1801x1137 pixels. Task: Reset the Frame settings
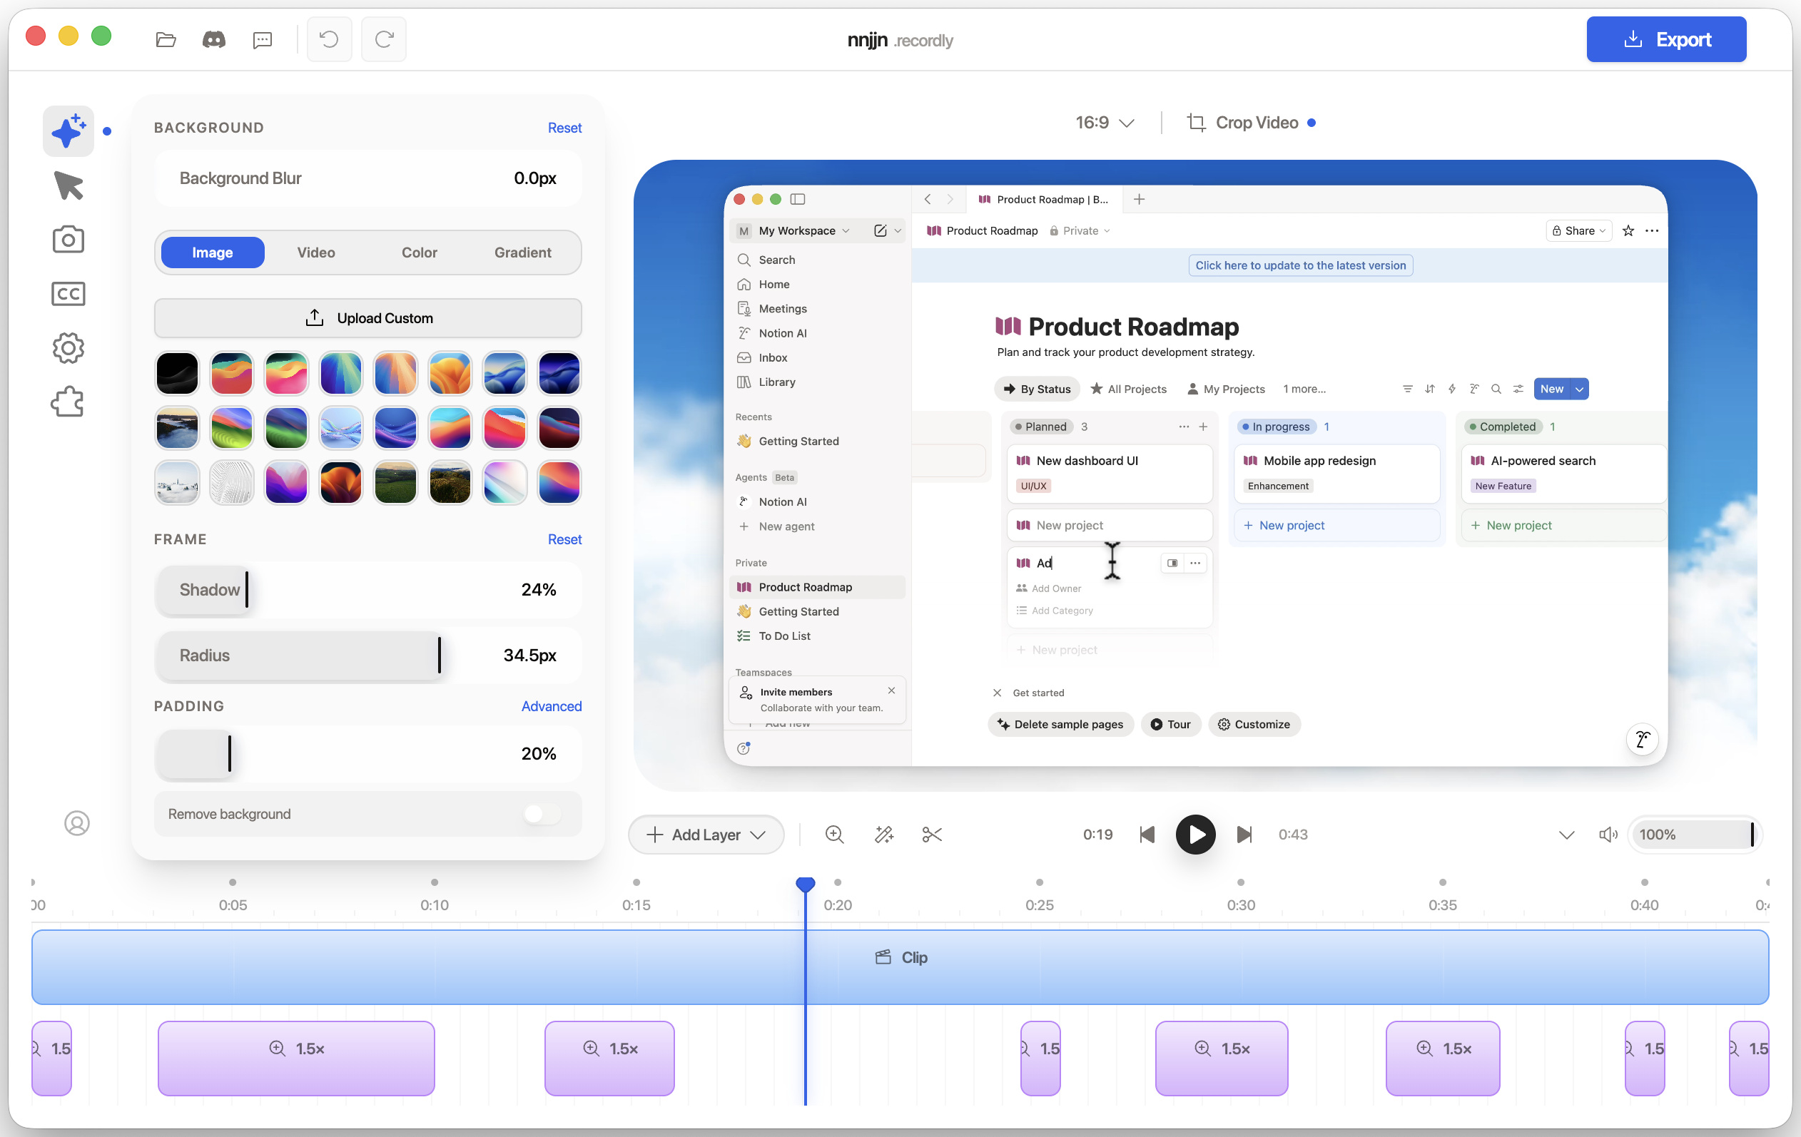(564, 539)
